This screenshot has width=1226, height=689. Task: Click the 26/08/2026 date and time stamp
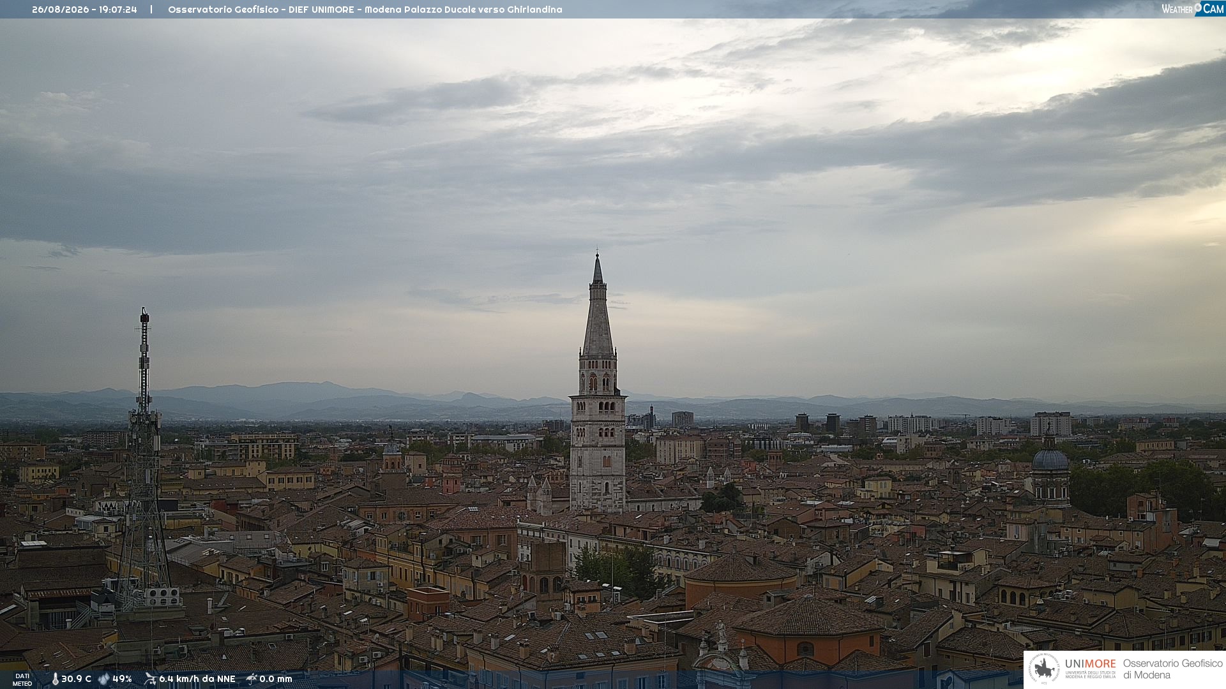84,10
